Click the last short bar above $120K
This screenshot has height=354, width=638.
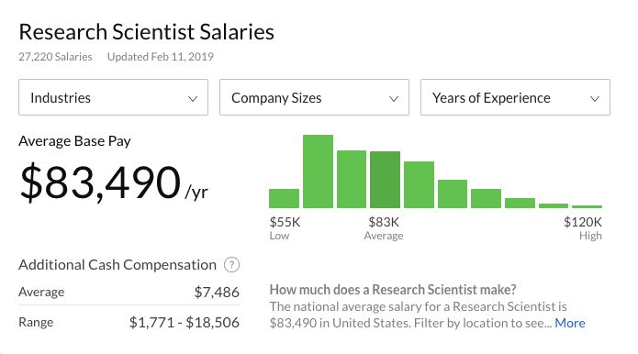587,206
